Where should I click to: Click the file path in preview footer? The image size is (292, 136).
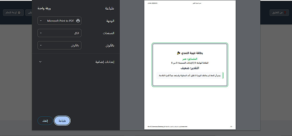167,126
